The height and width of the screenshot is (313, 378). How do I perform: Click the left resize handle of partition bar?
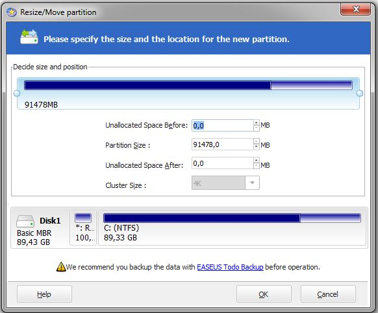pos(17,93)
